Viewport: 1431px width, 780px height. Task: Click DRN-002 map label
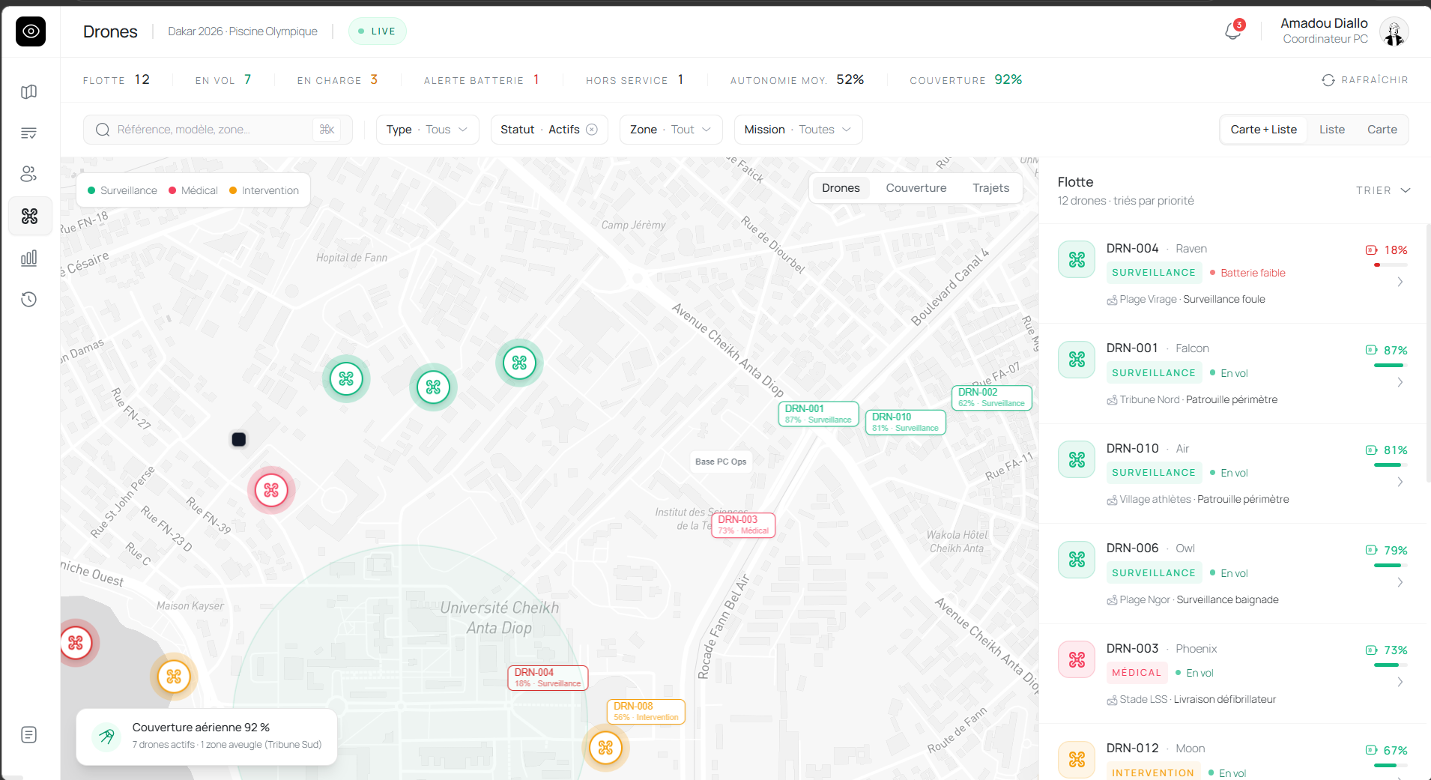pos(991,398)
